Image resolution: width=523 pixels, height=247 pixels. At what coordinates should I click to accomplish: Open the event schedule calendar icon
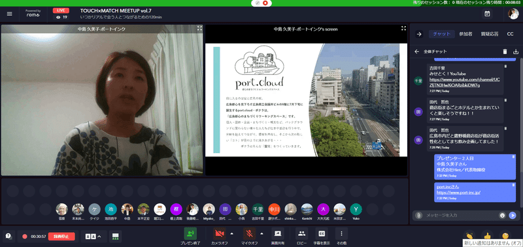click(487, 14)
